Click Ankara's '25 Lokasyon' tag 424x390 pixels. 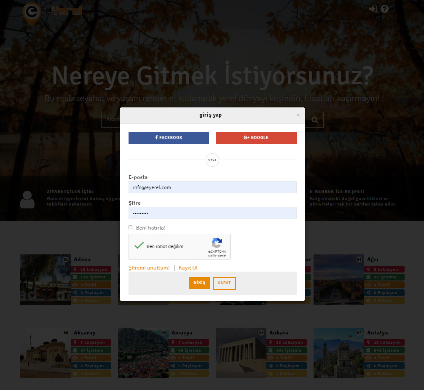pyautogui.click(x=287, y=342)
